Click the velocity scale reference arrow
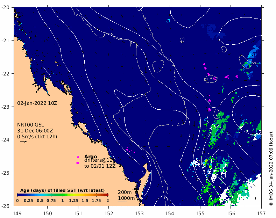This screenshot has height=218, width=276. click(x=23, y=141)
